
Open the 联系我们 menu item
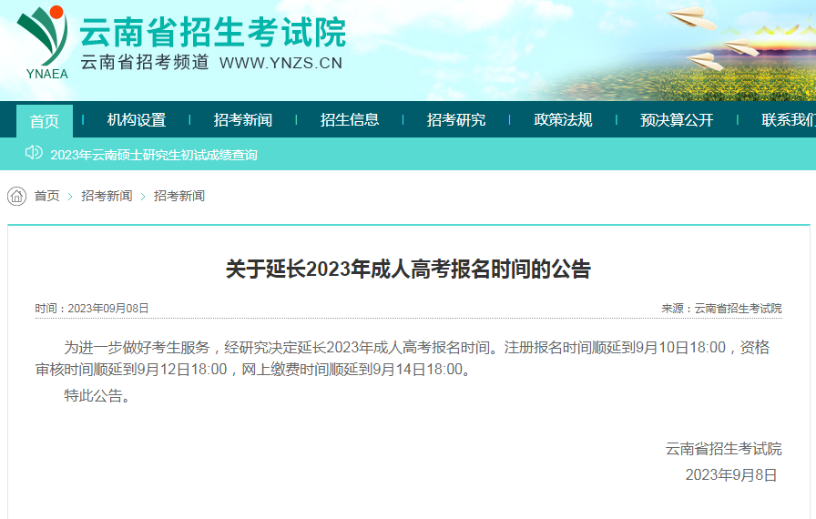(789, 120)
